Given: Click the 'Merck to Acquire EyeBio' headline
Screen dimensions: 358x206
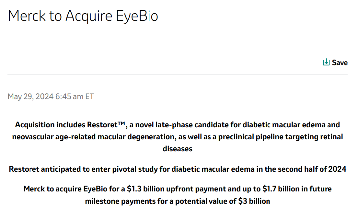Looking at the screenshot, I should pyautogui.click(x=83, y=16).
